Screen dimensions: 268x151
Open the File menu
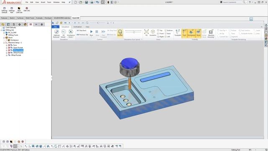tap(27, 2)
